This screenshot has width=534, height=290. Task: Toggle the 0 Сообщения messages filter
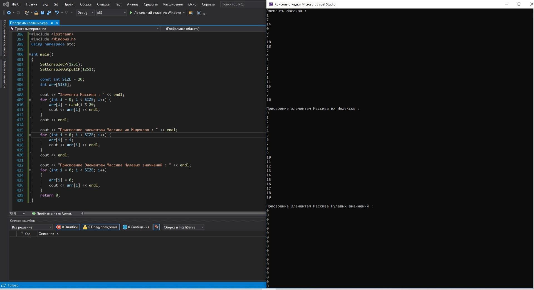[x=136, y=227]
